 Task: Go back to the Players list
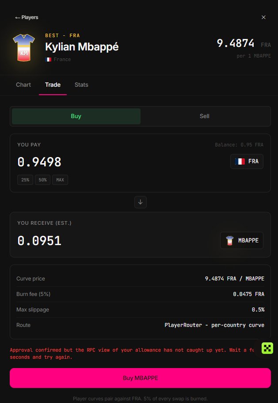tap(27, 18)
